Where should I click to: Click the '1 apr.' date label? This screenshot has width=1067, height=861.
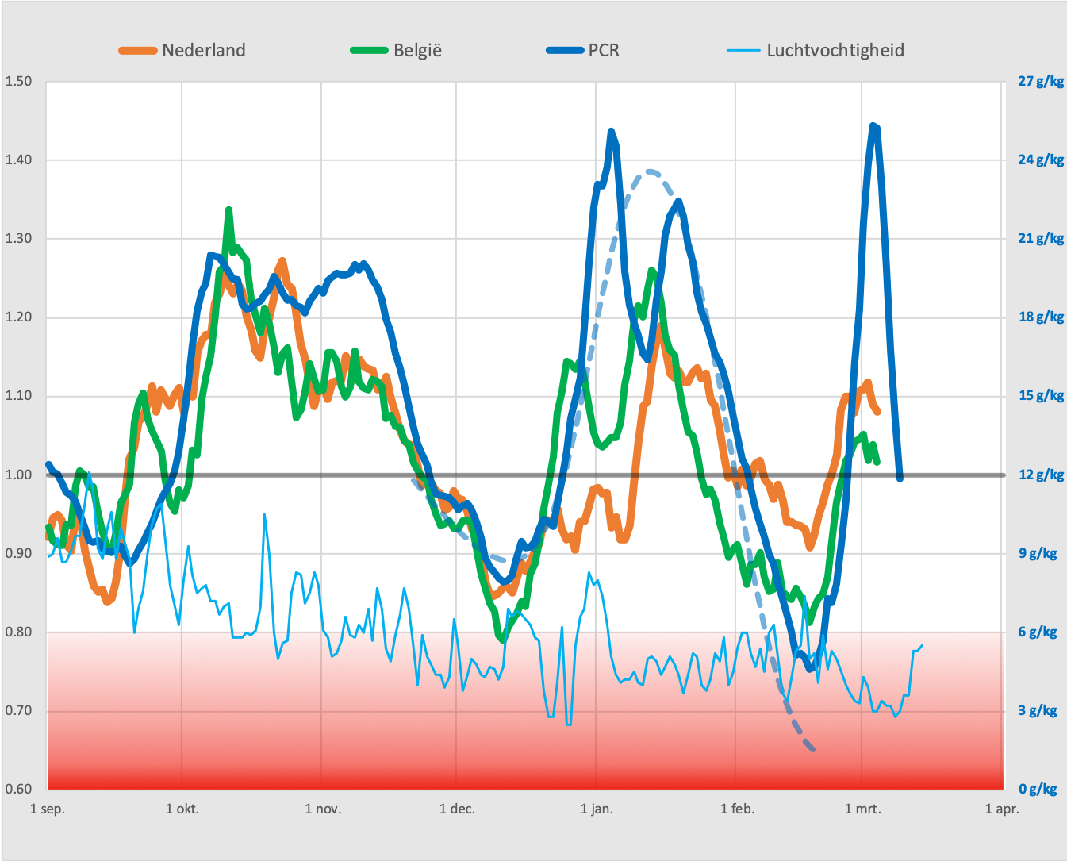click(1002, 809)
